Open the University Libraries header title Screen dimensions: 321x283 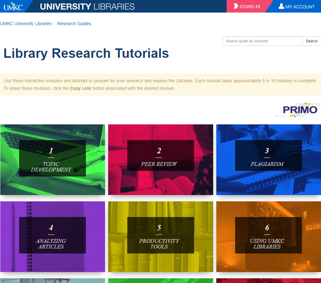pos(87,7)
